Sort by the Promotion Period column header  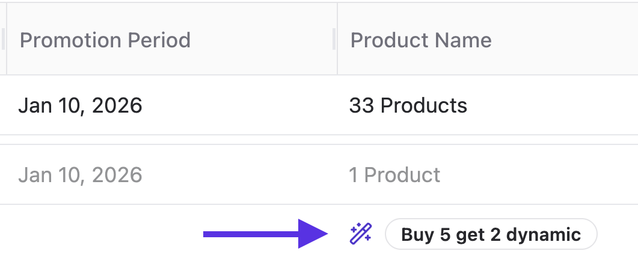click(105, 40)
